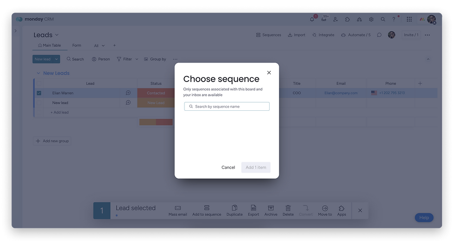Click the invite members icon in top bar
Image resolution: width=454 pixels, height=241 pixels.
335,19
